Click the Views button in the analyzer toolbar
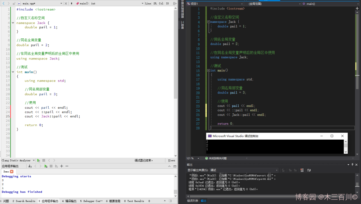 click(x=172, y=160)
